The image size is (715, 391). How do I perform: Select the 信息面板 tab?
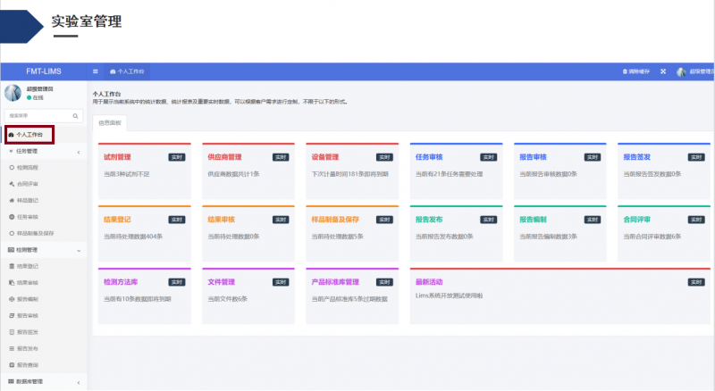point(110,123)
